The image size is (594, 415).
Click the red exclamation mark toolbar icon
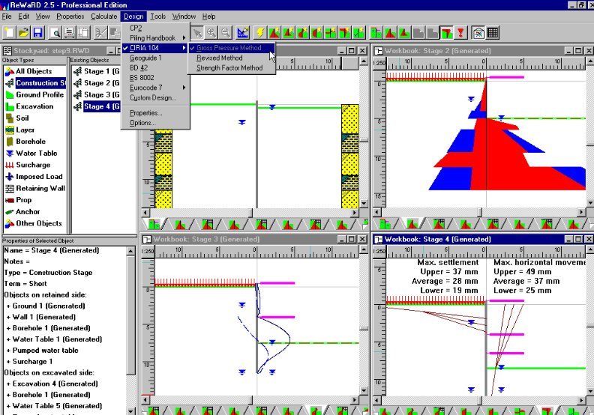pos(460,33)
